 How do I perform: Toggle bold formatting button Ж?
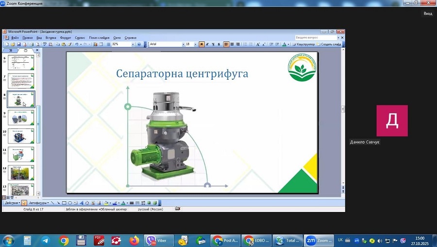pyautogui.click(x=202, y=44)
